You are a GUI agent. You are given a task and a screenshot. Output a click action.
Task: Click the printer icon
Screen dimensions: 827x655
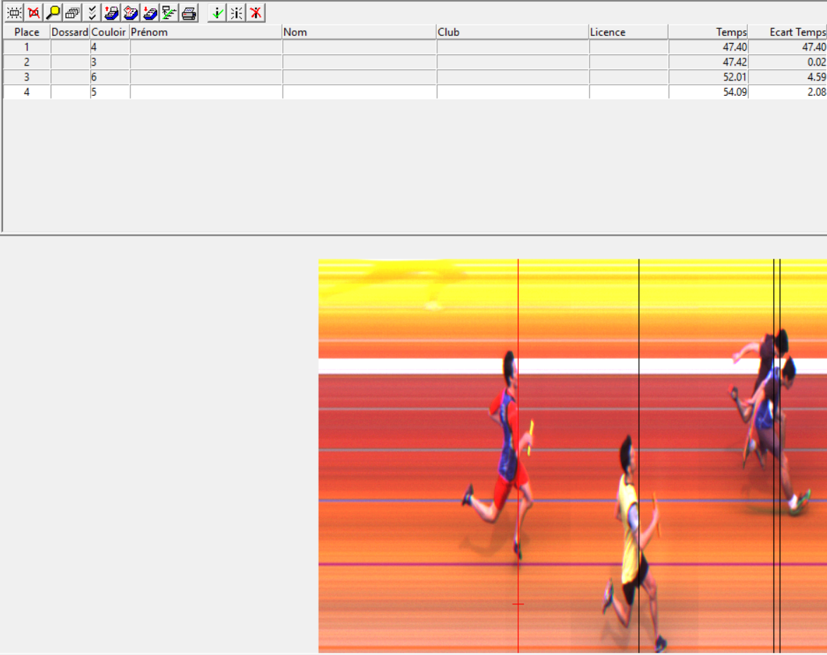(189, 13)
